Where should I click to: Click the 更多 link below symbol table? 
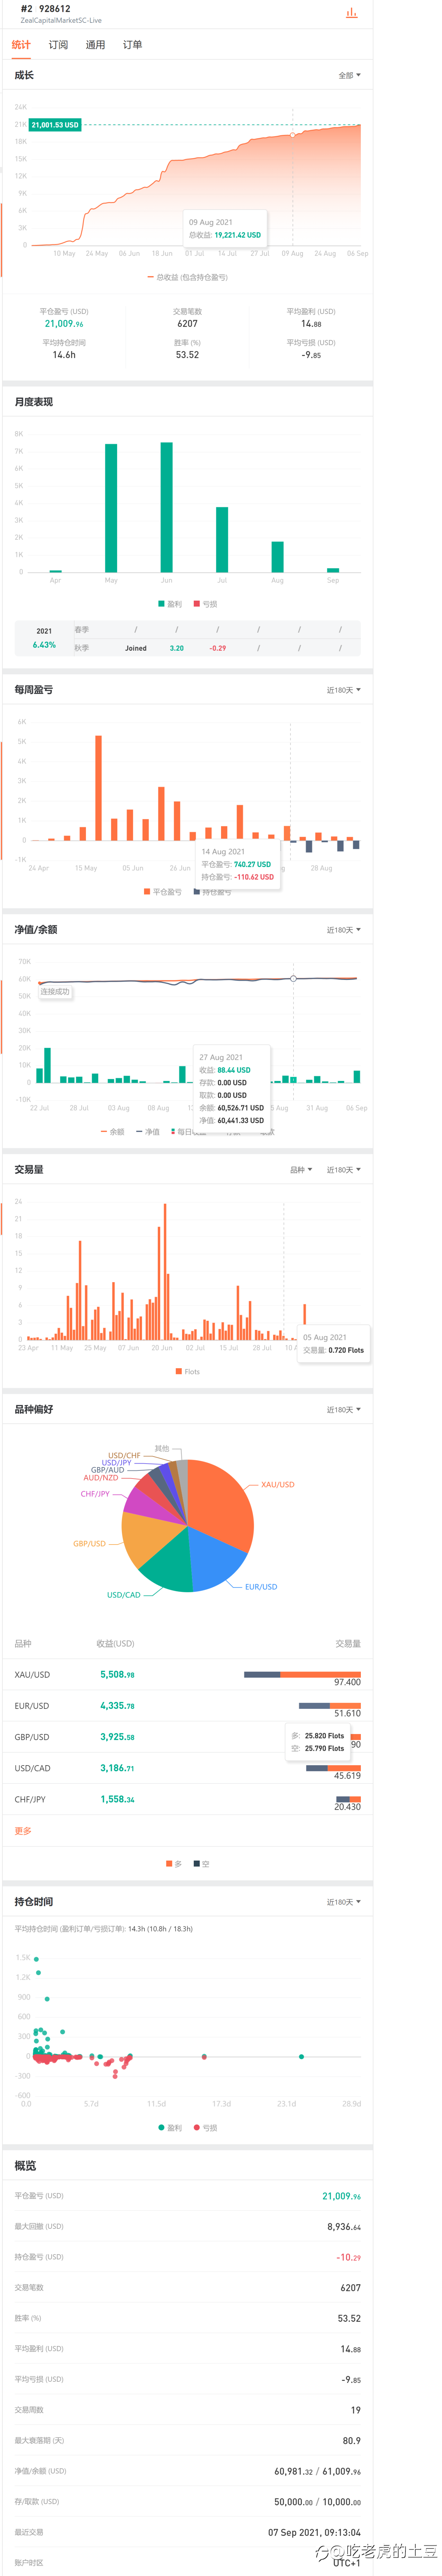[x=23, y=1831]
